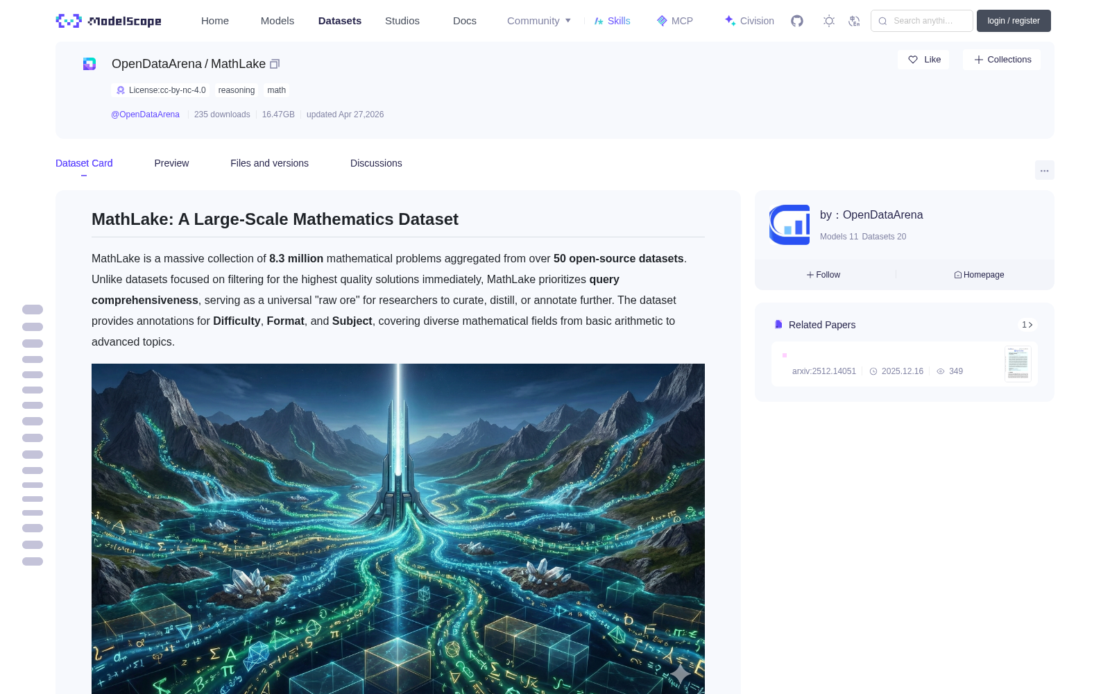The width and height of the screenshot is (1110, 694).
Task: Expand the Community dropdown menu
Action: [539, 21]
